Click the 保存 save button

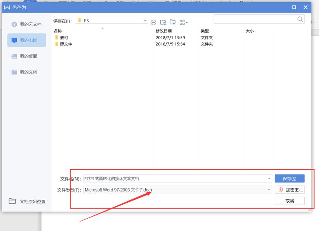click(290, 178)
